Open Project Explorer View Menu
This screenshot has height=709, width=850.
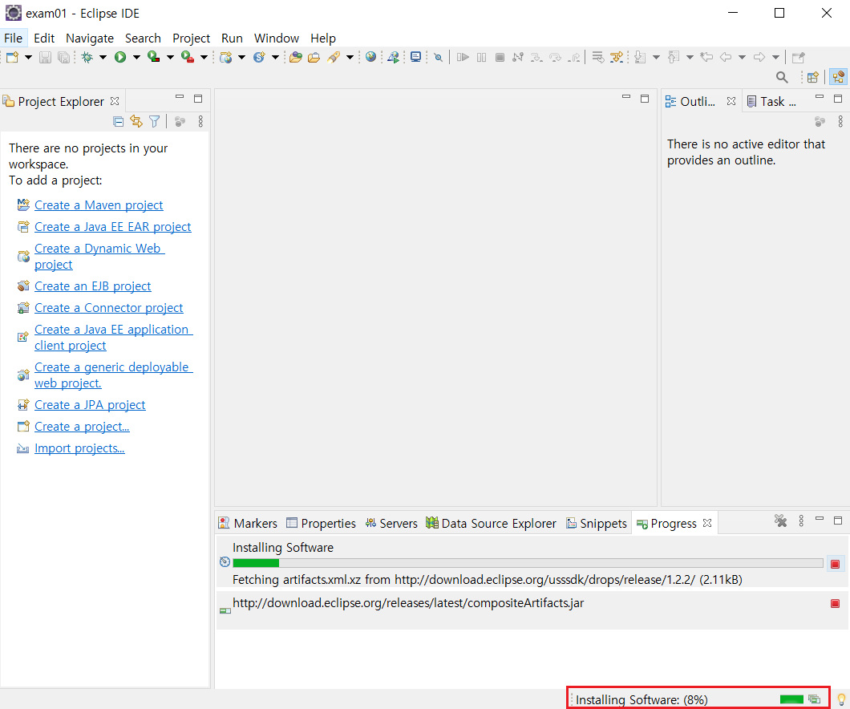200,121
